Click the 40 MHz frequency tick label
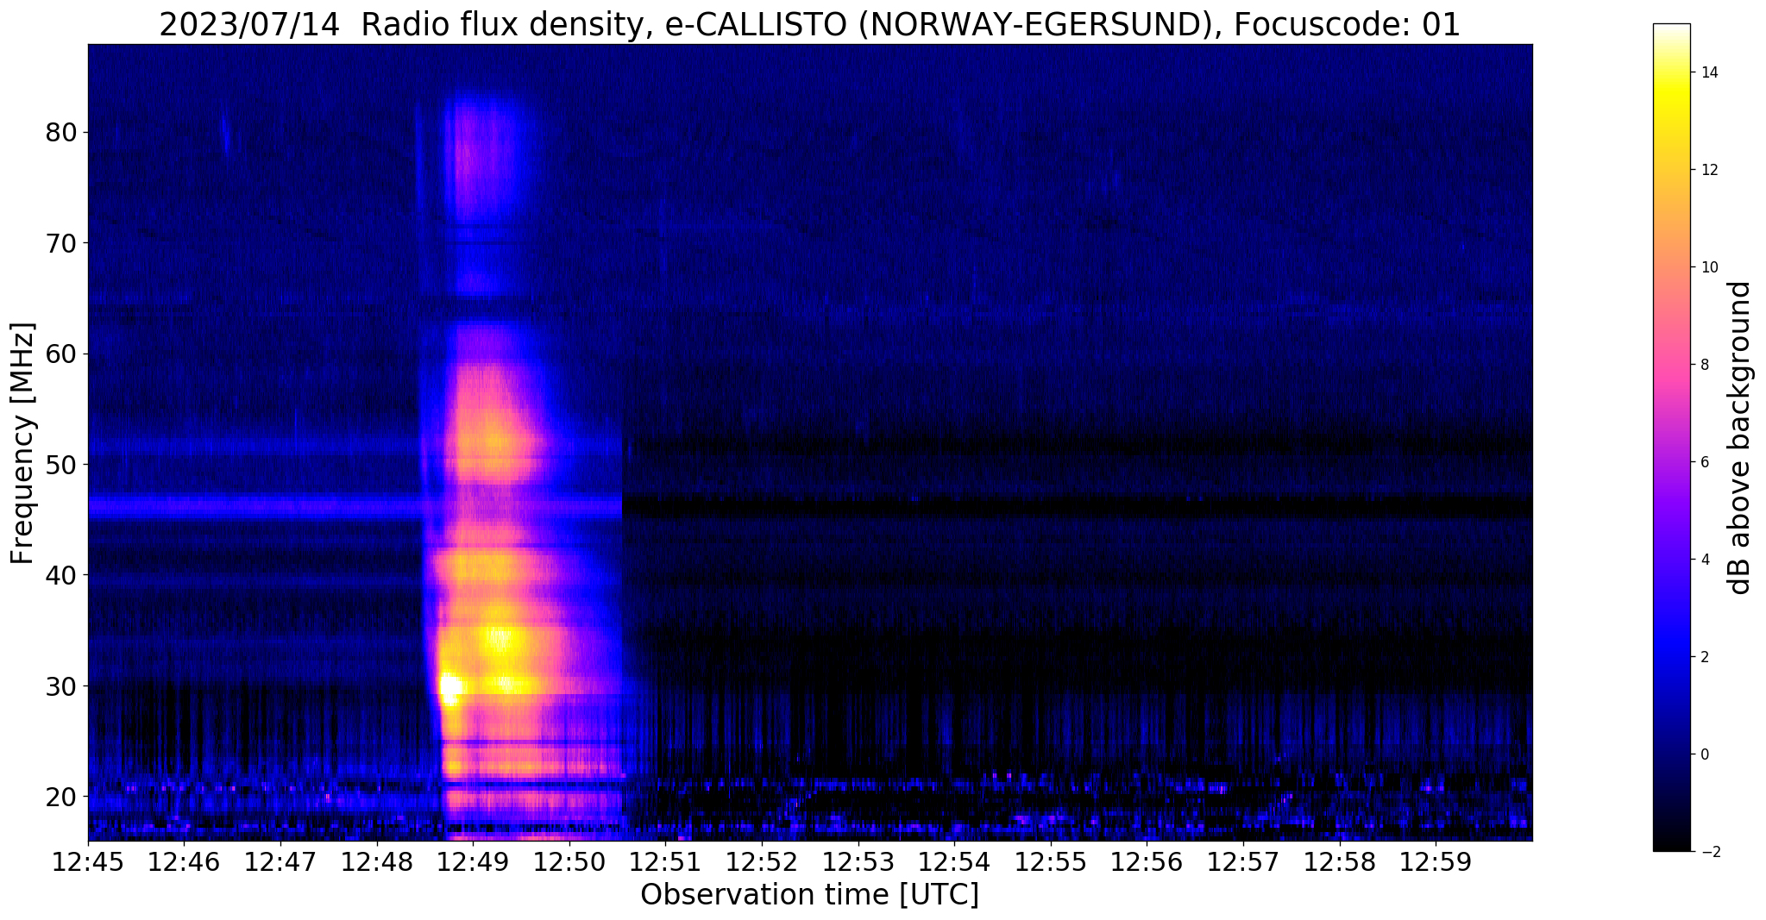The height and width of the screenshot is (920, 1766). pyautogui.click(x=61, y=574)
